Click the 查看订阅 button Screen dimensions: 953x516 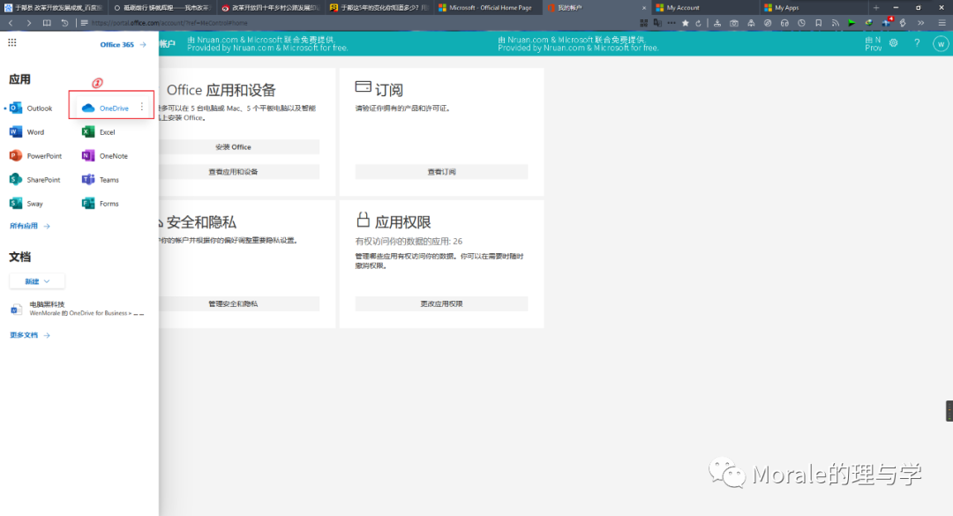(441, 172)
